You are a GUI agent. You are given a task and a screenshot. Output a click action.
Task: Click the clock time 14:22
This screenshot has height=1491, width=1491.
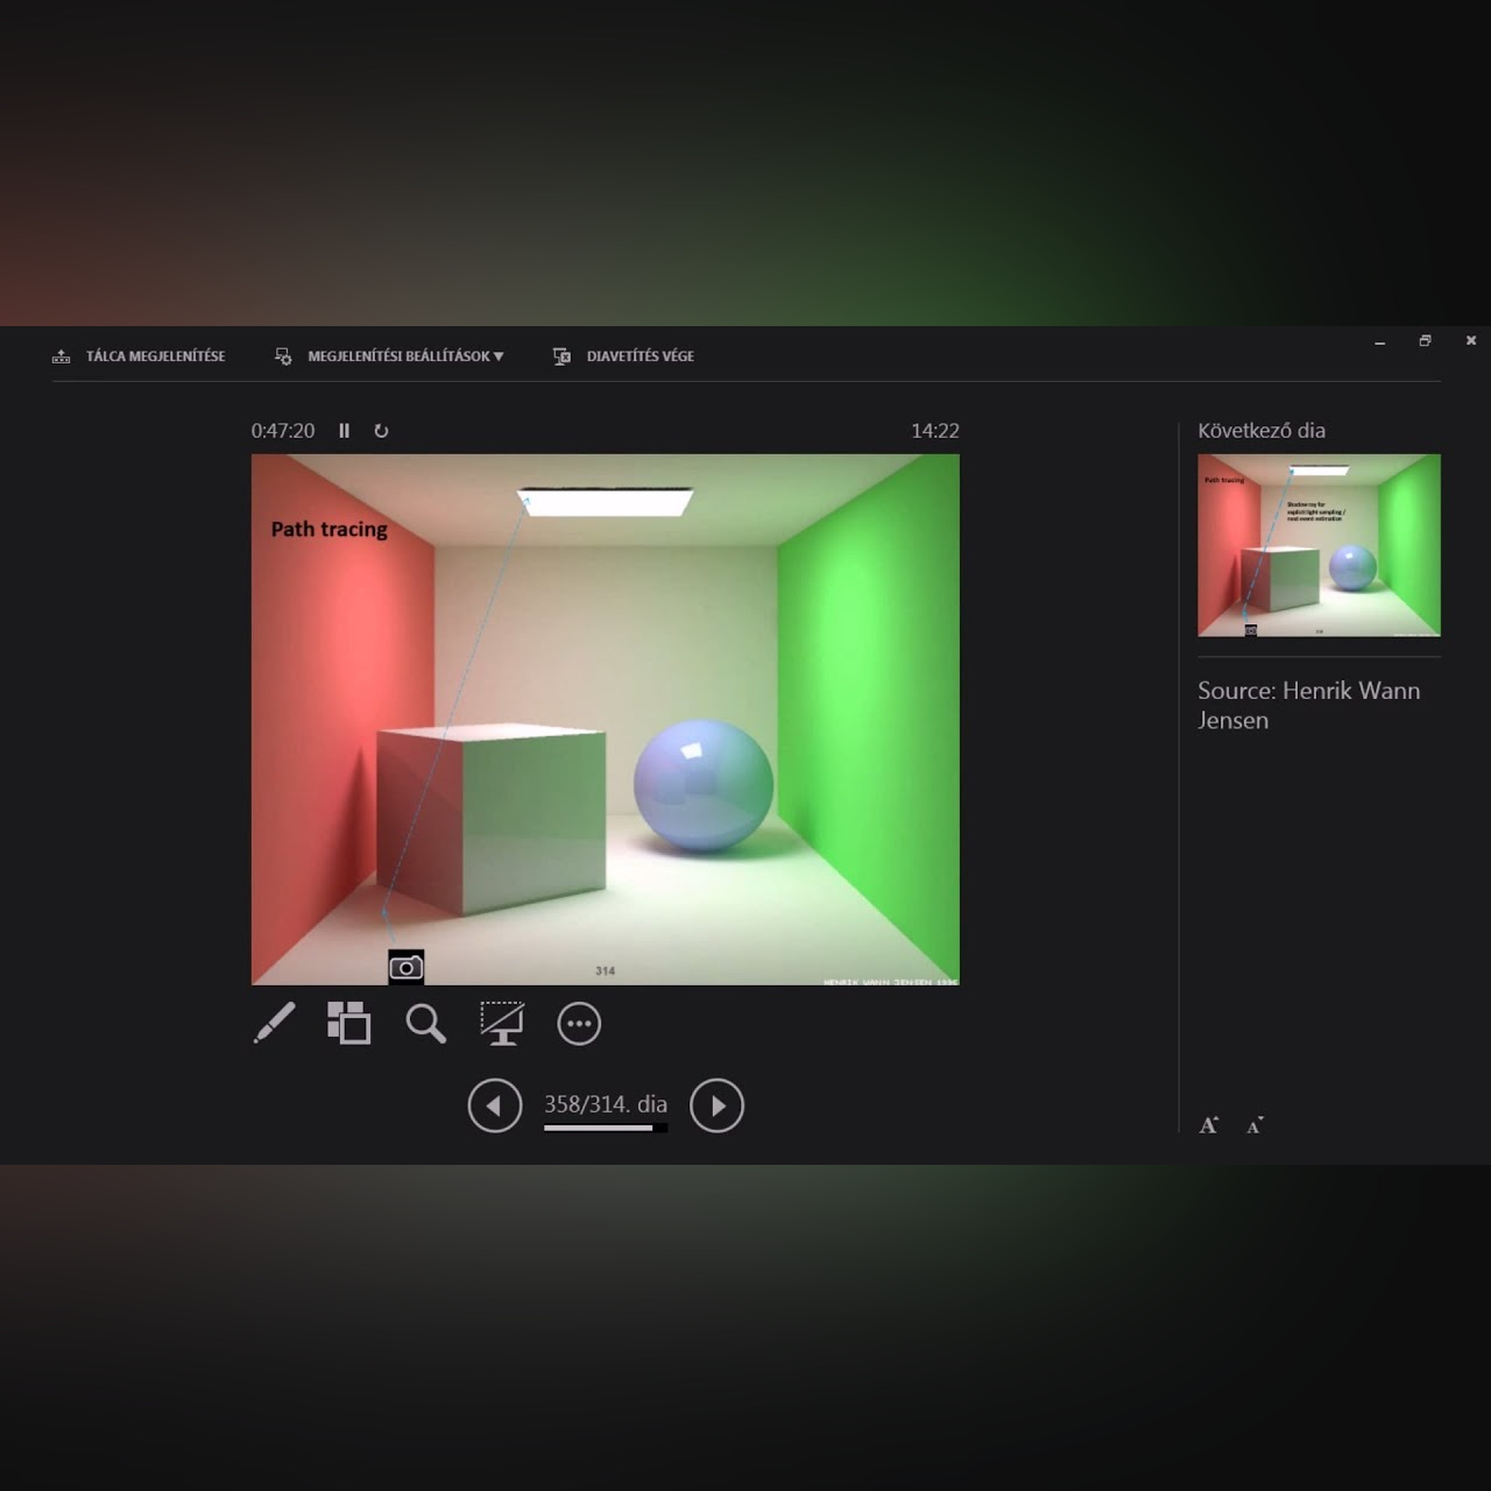[x=934, y=430]
